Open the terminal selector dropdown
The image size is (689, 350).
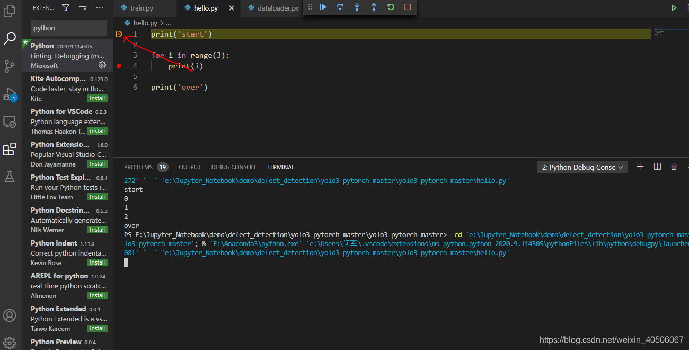point(582,167)
